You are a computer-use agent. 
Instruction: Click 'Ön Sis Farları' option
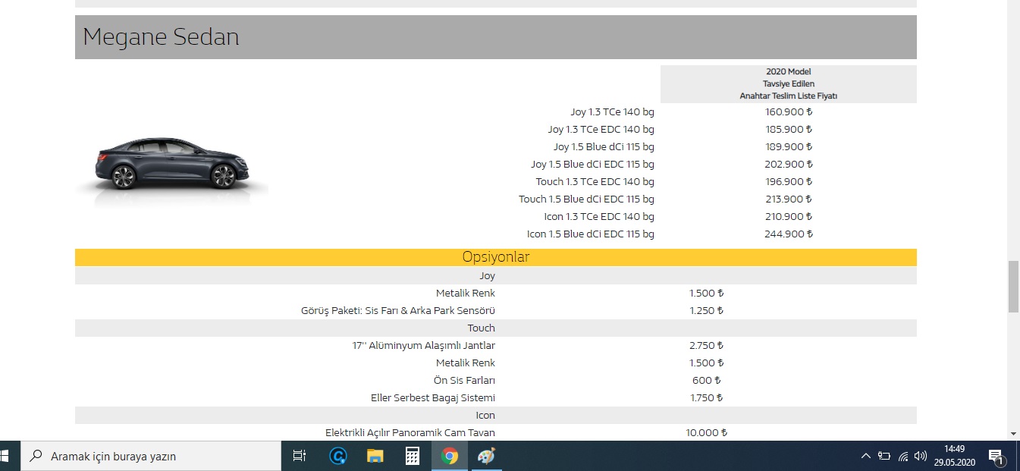[x=464, y=381]
